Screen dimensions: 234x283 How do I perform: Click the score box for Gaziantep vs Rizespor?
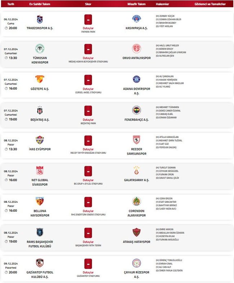[x=88, y=264]
